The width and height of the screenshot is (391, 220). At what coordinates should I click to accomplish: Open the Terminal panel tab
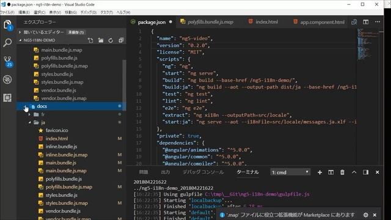coord(247,172)
